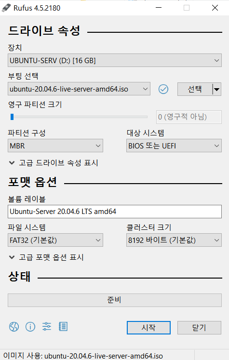Open the UBUNTU-SERV device dropdown
The width and height of the screenshot is (229, 360).
pyautogui.click(x=115, y=60)
